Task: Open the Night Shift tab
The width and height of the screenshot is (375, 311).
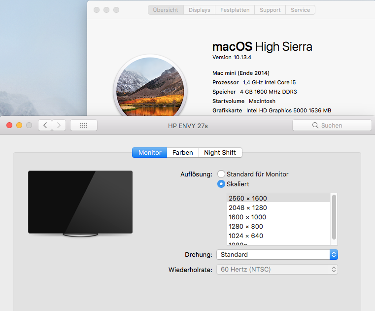Action: tap(220, 153)
